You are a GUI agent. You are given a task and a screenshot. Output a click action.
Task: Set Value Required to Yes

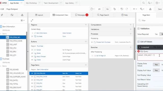156,34
